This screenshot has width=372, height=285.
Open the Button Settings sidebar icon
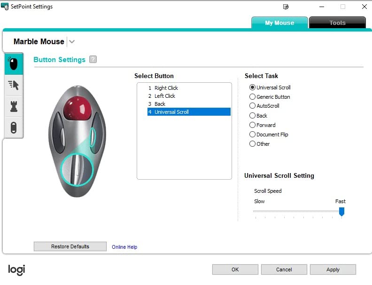pos(14,64)
